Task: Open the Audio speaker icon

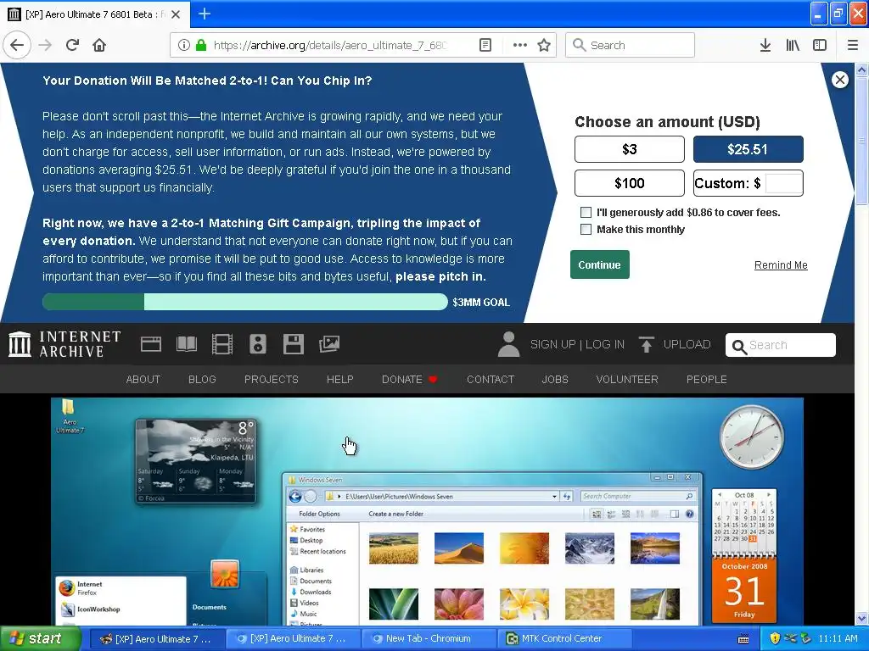Action: (258, 344)
